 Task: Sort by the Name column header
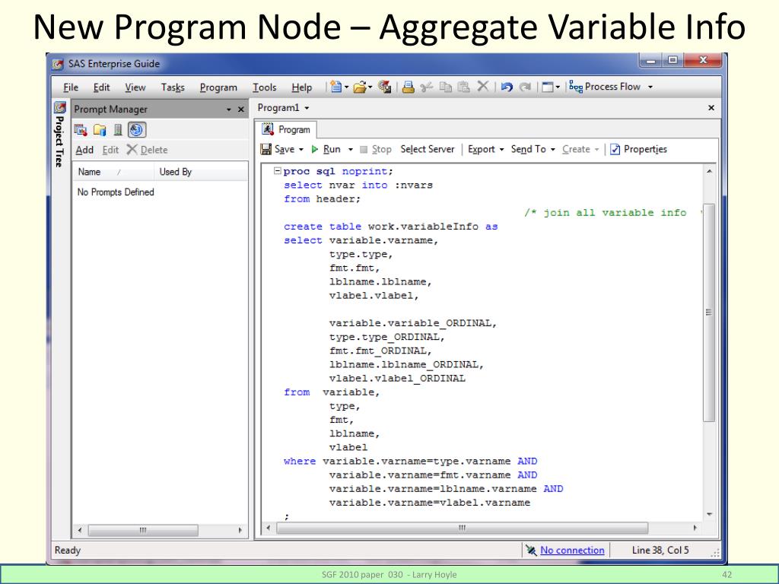click(113, 172)
